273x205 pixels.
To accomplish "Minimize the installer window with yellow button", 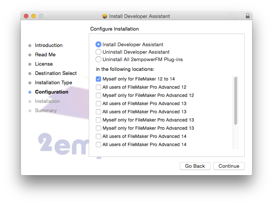I will click(34, 16).
